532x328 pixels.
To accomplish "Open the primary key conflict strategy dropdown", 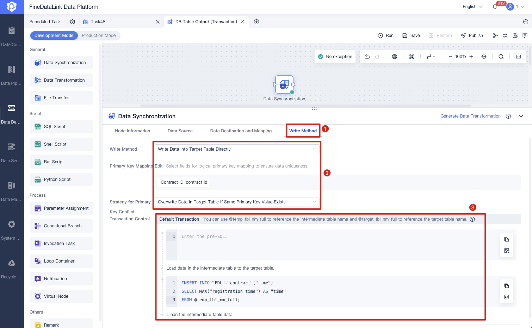I will click(x=237, y=202).
